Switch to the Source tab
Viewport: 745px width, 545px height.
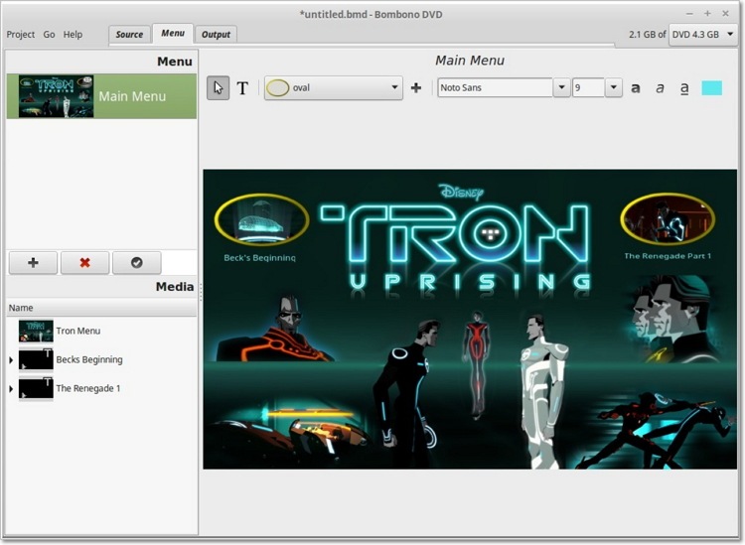pos(129,35)
